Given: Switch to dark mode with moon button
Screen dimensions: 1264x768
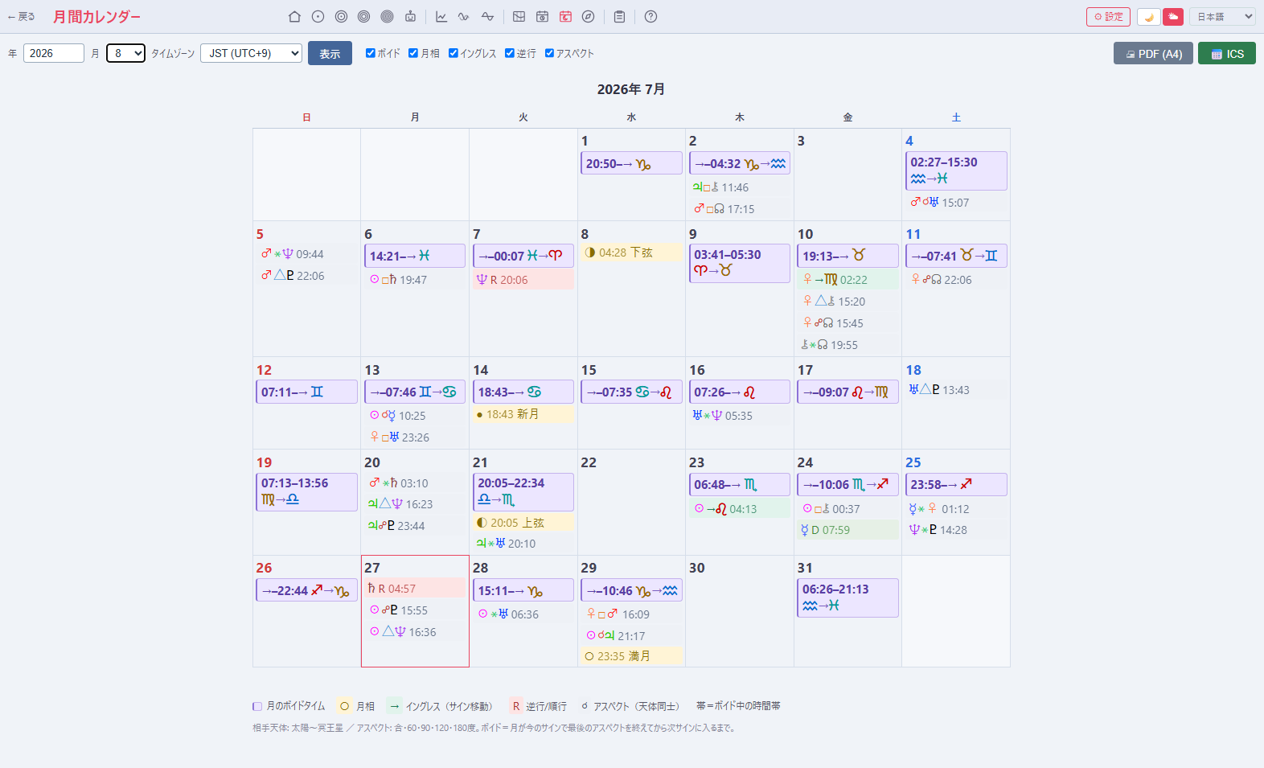Looking at the screenshot, I should point(1148,17).
